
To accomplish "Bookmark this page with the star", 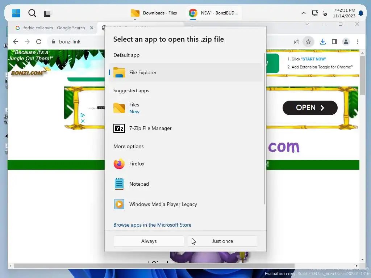I will point(308,42).
